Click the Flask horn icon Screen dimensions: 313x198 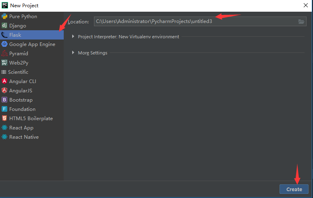4,35
